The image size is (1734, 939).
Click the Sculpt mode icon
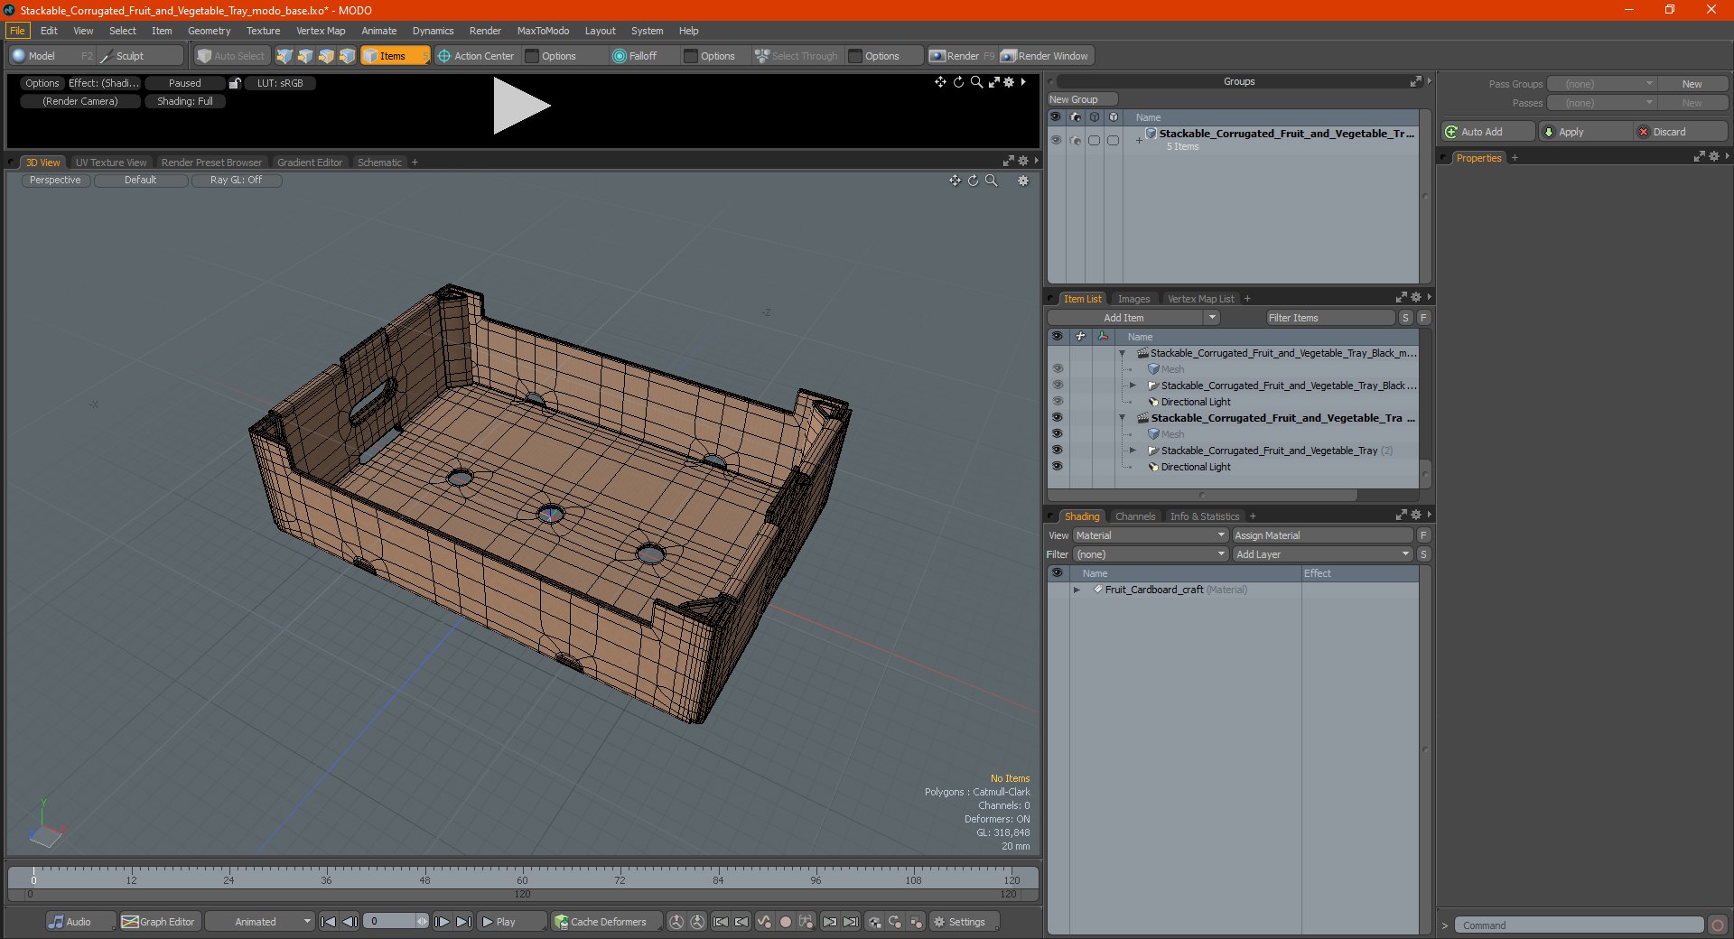107,56
